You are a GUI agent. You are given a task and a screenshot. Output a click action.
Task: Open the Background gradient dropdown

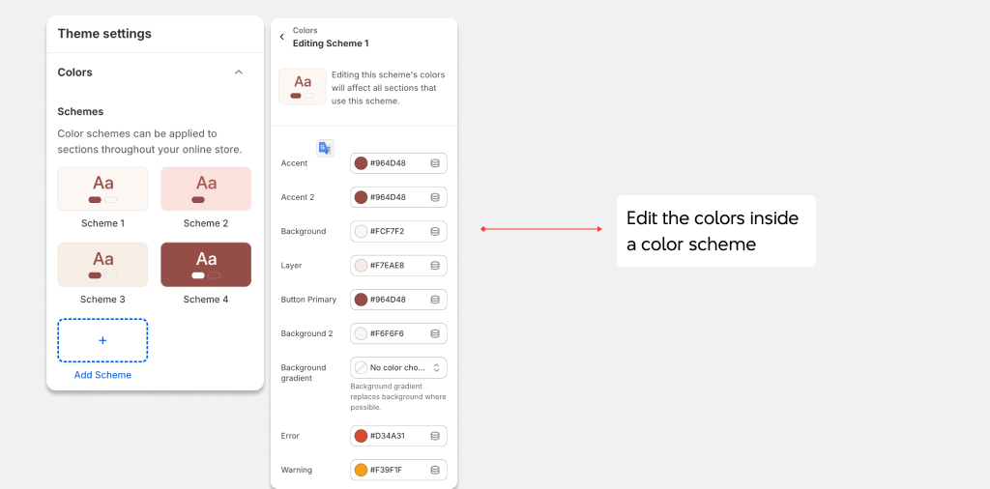[x=398, y=368]
